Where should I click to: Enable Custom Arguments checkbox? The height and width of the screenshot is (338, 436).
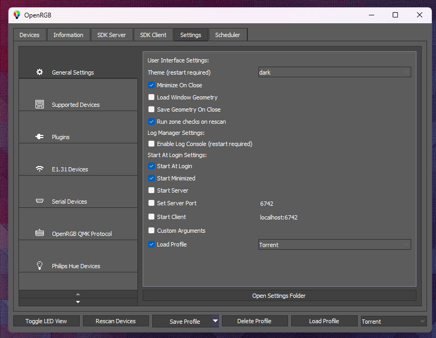[151, 230]
